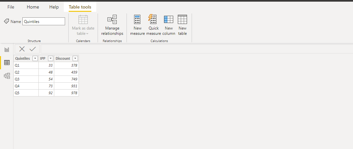Click IPP value 92
Screen dimensions: 353x149
(46, 93)
